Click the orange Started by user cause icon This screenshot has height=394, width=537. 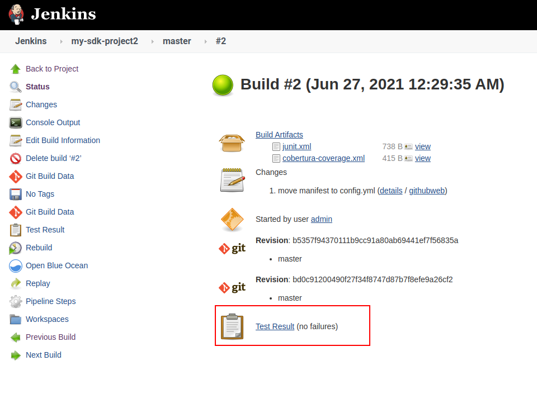[232, 220]
